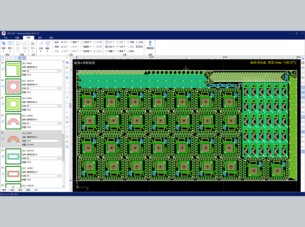Click the 清除 clear tool icon
Image resolution: width=305 pixels, height=227 pixels.
47,44
